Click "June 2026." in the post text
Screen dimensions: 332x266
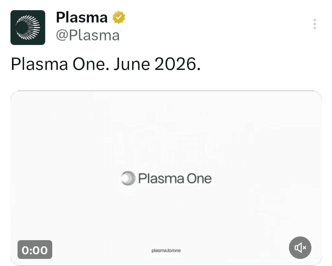pyautogui.click(x=157, y=64)
